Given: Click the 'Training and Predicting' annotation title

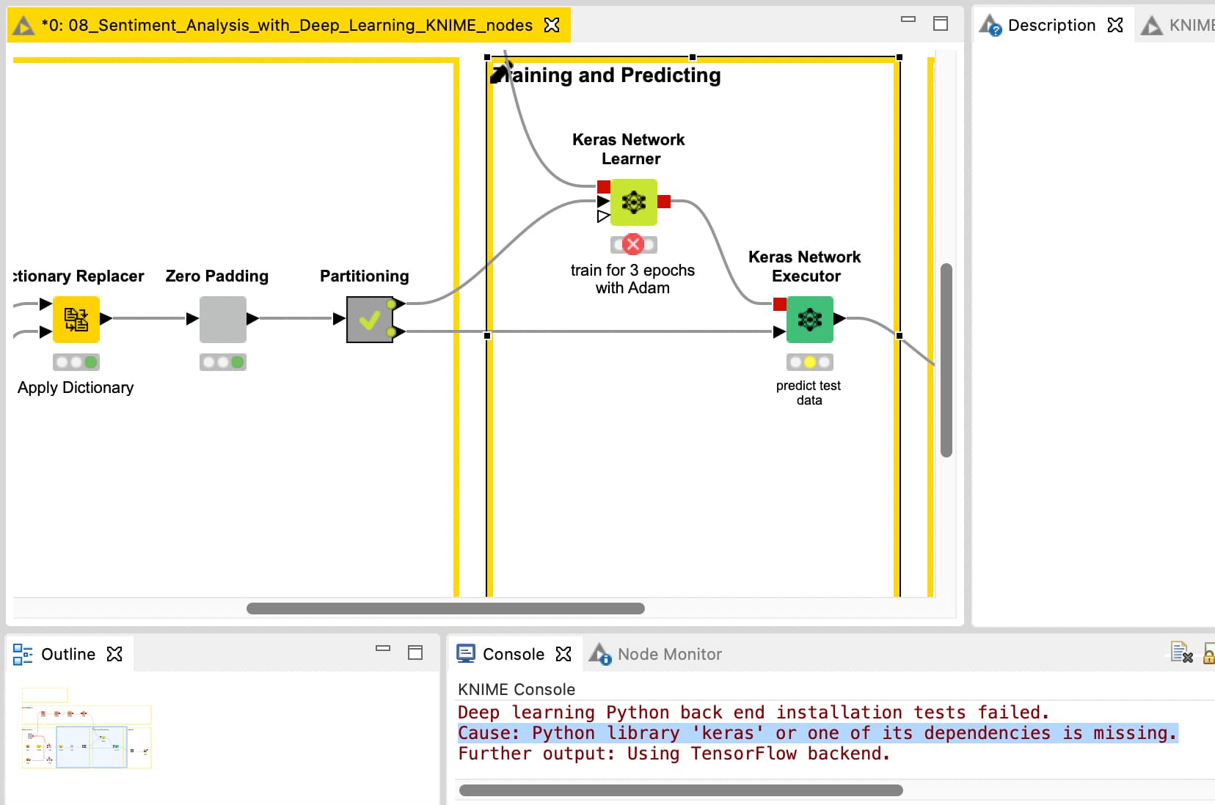Looking at the screenshot, I should (606, 76).
